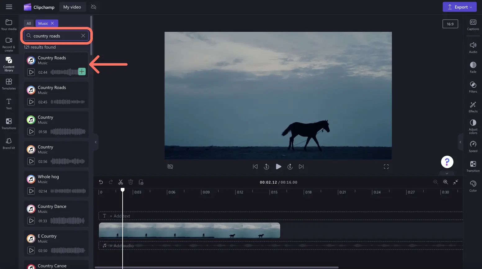
Task: Toggle fullscreen preview mode
Action: click(x=386, y=167)
